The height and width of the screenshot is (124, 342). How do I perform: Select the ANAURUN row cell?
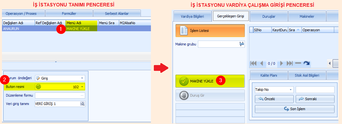pyautogui.click(x=18, y=28)
